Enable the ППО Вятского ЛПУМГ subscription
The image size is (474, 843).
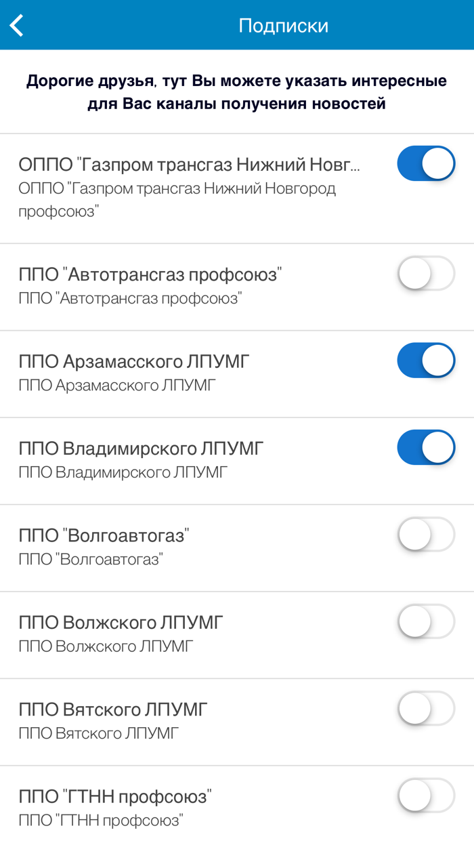click(x=426, y=709)
